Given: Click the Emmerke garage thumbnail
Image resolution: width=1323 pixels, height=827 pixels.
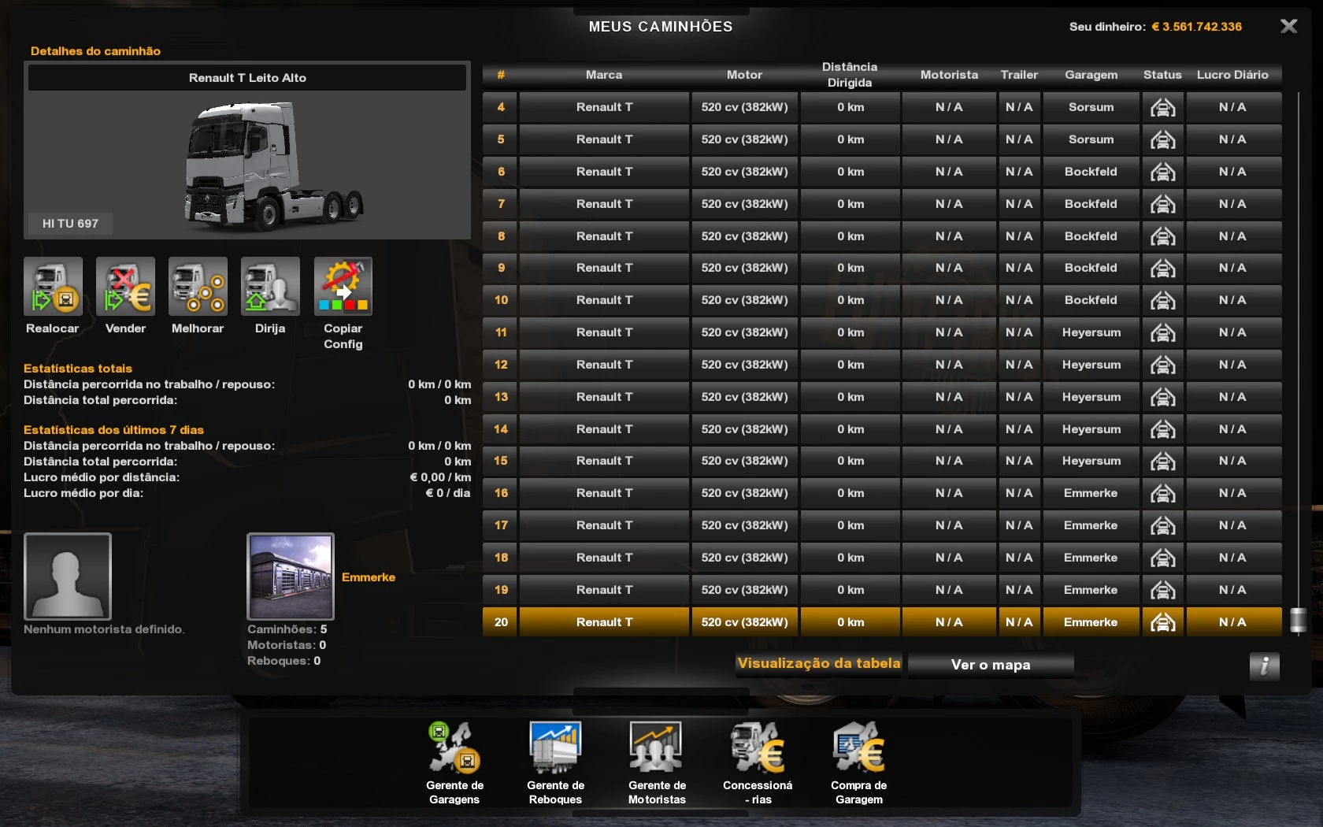Looking at the screenshot, I should [291, 577].
